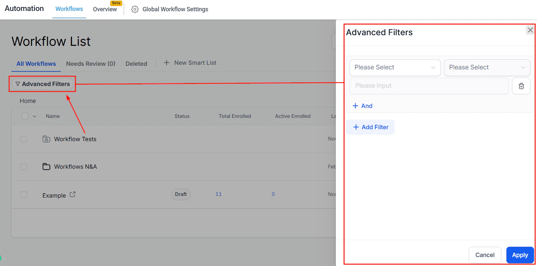The width and height of the screenshot is (537, 266).
Task: Click the folder icon for Workflows N&A
Action: (x=46, y=166)
